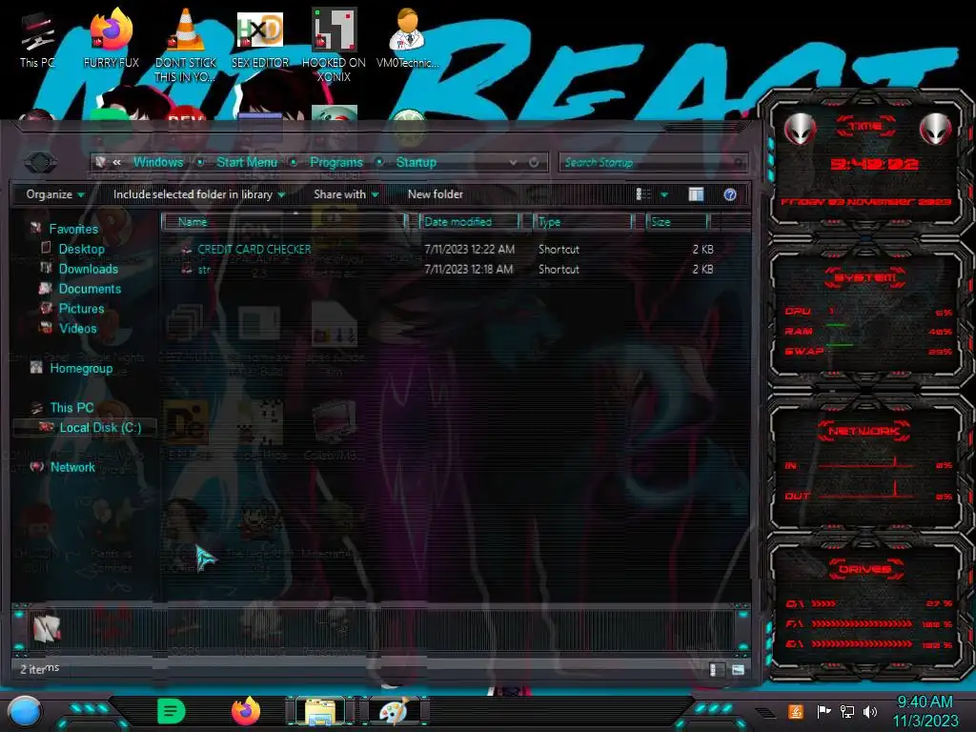The width and height of the screenshot is (976, 732).
Task: Click the Start Menu breadcrumb
Action: [247, 162]
